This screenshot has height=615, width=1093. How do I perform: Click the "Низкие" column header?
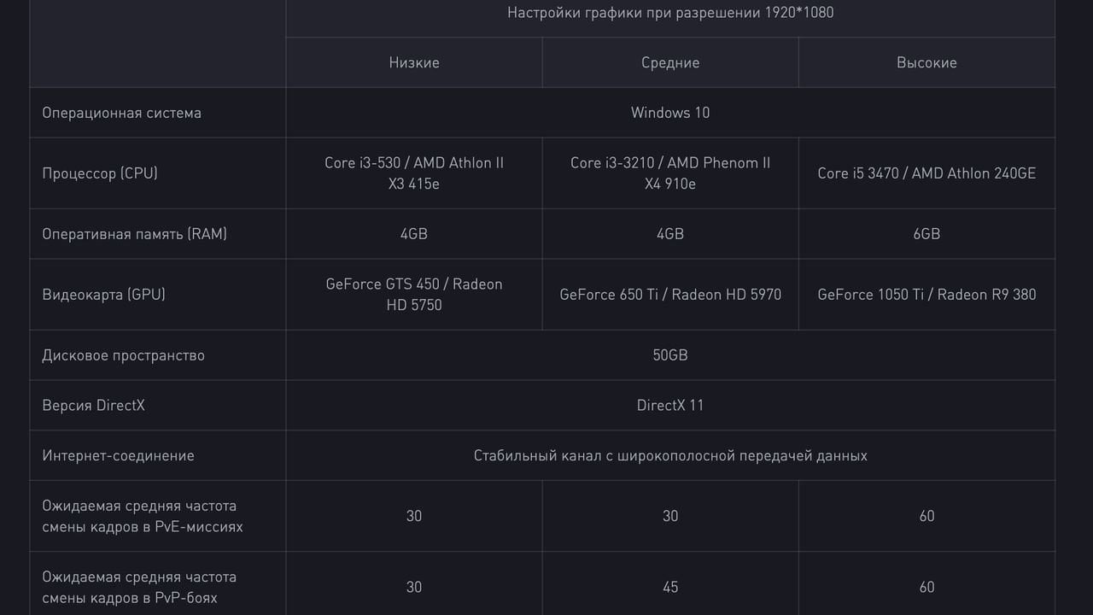tap(414, 62)
